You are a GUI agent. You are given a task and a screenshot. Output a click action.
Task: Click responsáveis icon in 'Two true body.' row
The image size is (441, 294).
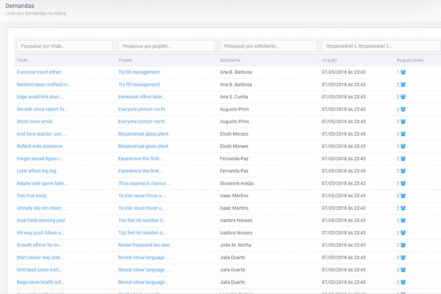[x=401, y=196]
